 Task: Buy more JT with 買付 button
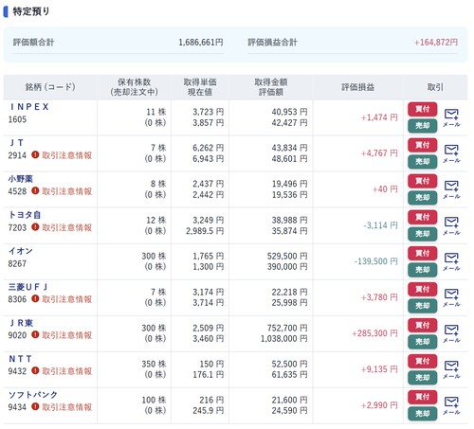pyautogui.click(x=422, y=145)
